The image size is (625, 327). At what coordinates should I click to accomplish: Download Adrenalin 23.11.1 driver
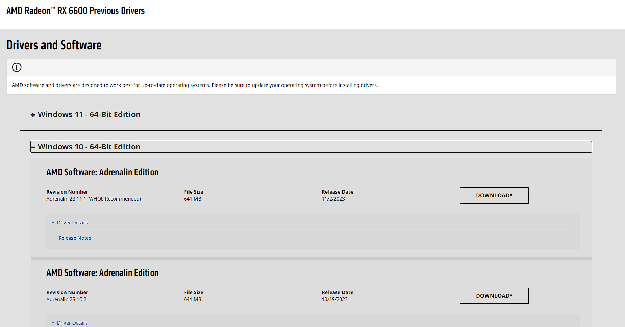point(494,195)
